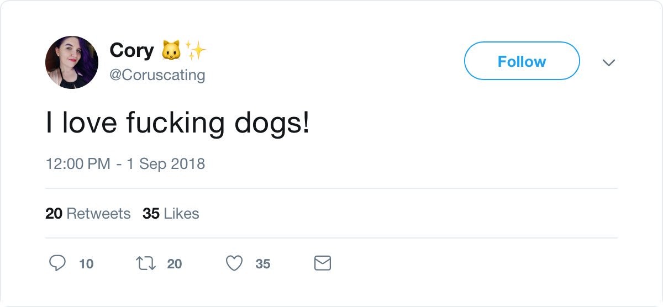The image size is (663, 307).
Task: Show the 20 Retweets list
Action: (x=88, y=213)
